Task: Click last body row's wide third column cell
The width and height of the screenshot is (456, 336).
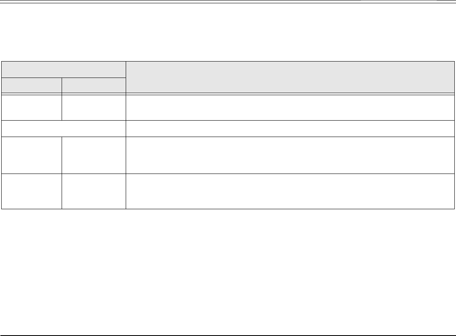Action: [x=290, y=191]
